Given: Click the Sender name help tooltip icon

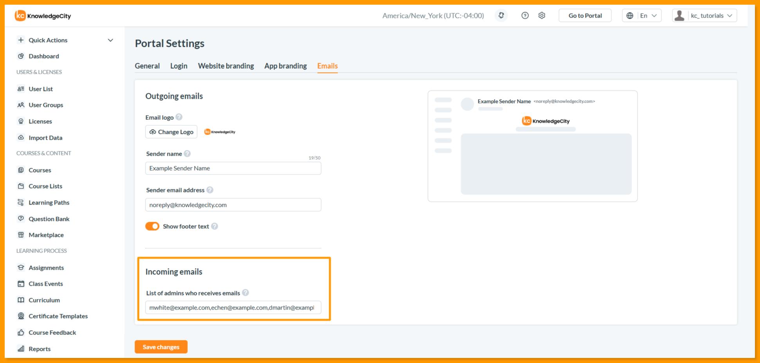Looking at the screenshot, I should pos(187,154).
